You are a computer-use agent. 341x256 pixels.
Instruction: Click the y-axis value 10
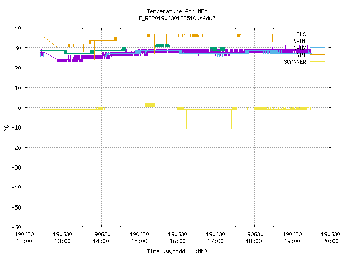[x=18, y=88]
